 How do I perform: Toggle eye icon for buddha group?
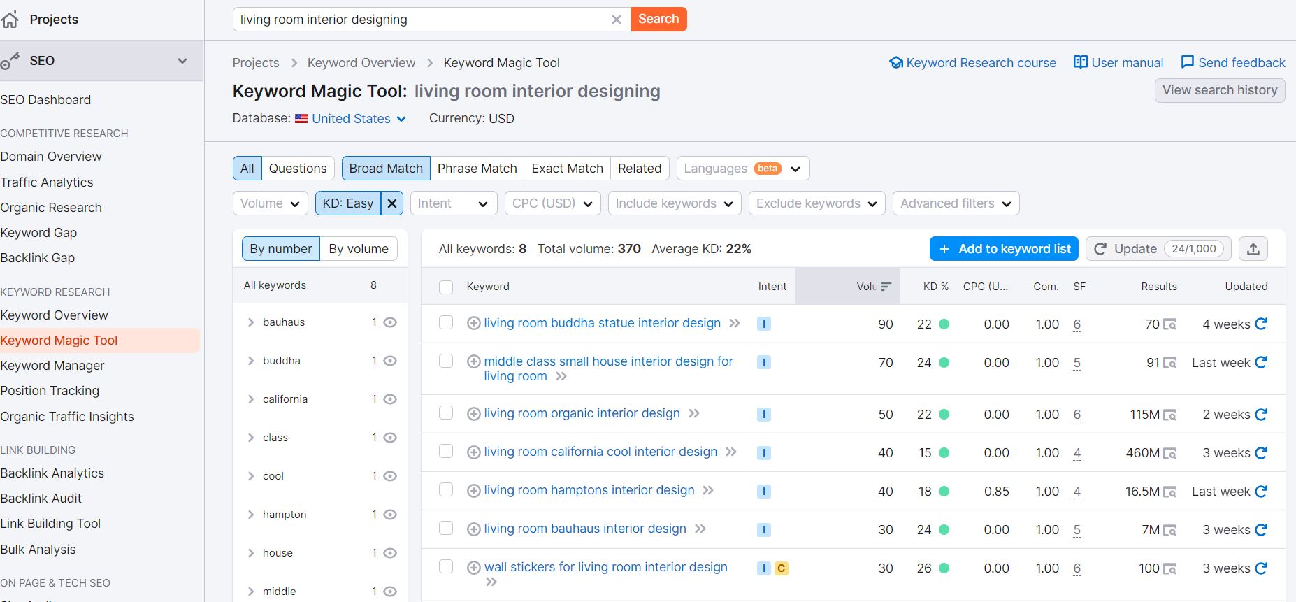(390, 361)
